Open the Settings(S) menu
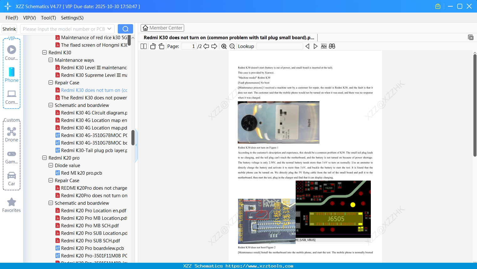 [72, 18]
